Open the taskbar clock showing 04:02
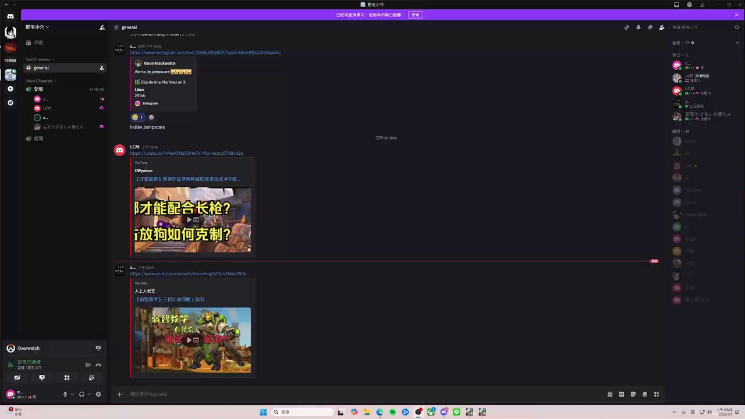 pos(725,412)
